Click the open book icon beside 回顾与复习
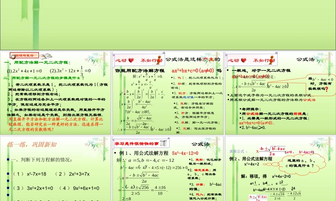336x201 pixels. (46, 56)
